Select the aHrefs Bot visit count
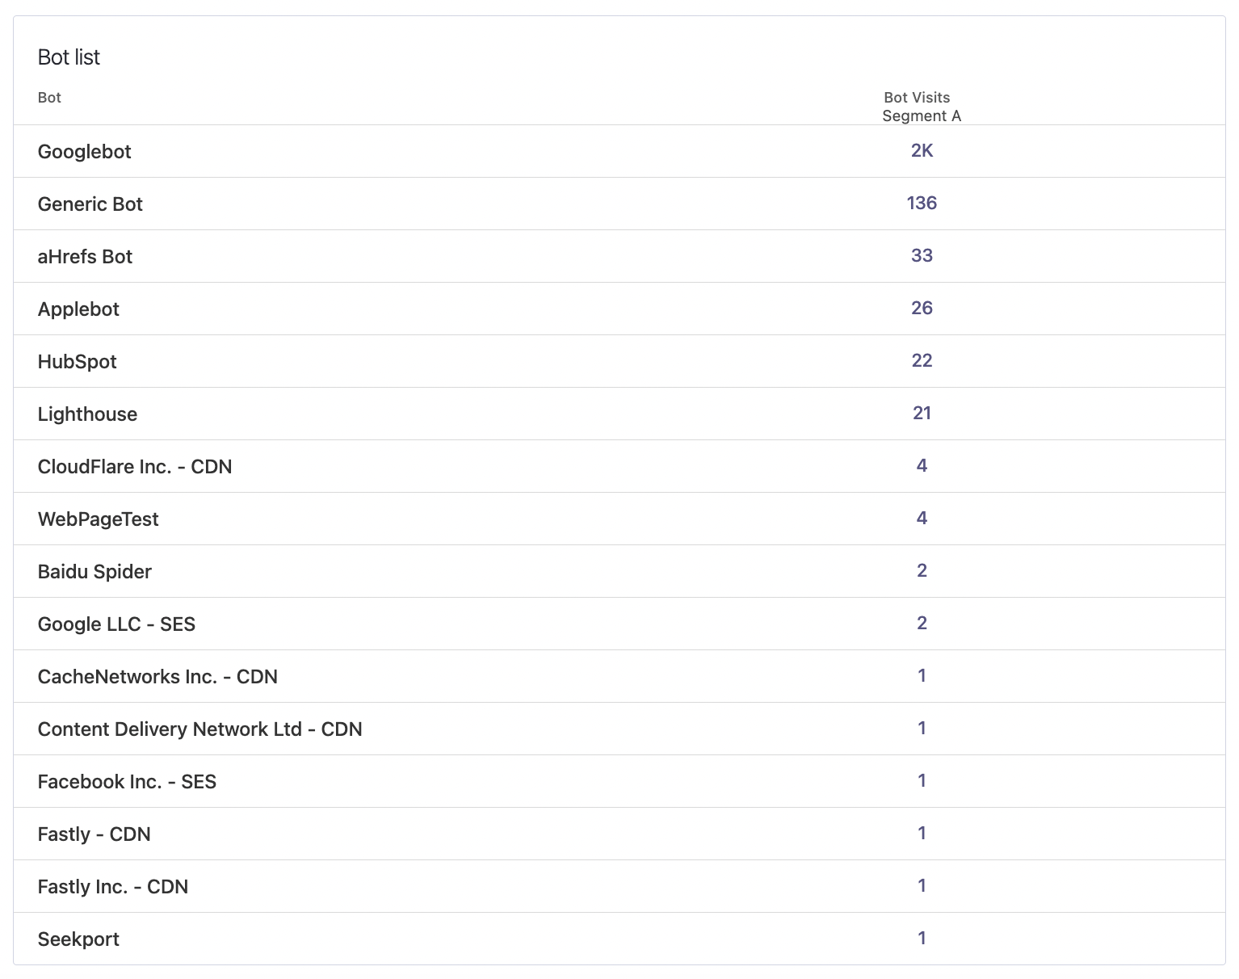Image resolution: width=1239 pixels, height=979 pixels. pos(922,256)
